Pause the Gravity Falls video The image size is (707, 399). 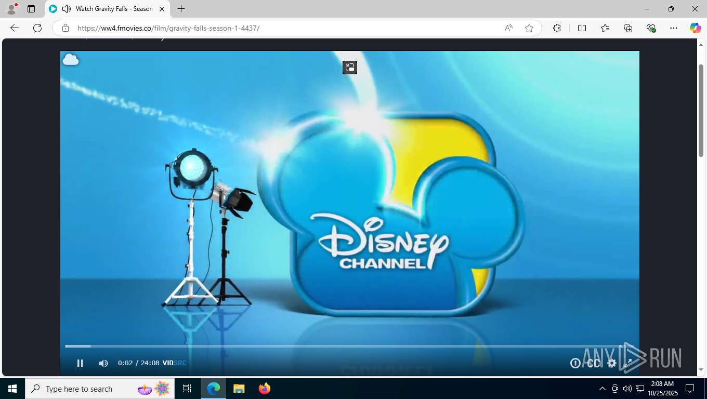80,363
